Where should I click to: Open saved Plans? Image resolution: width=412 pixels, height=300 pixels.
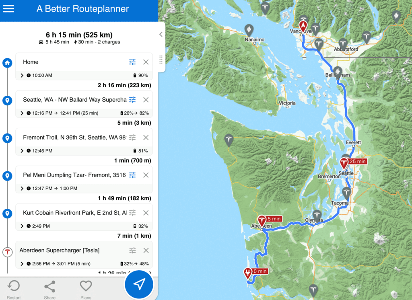point(86,290)
